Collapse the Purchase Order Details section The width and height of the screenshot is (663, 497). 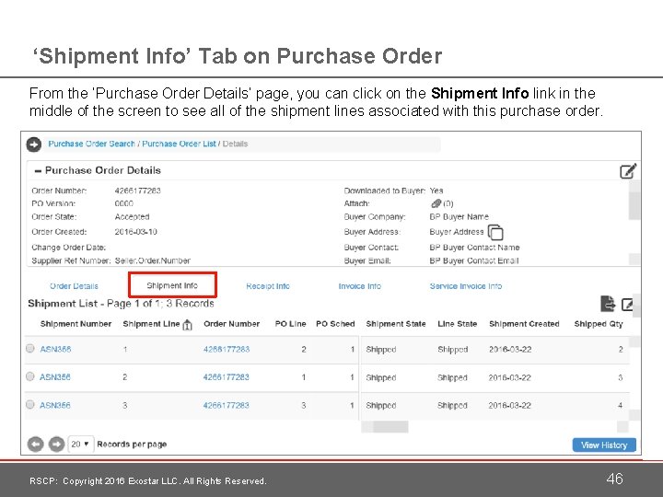pyautogui.click(x=38, y=171)
